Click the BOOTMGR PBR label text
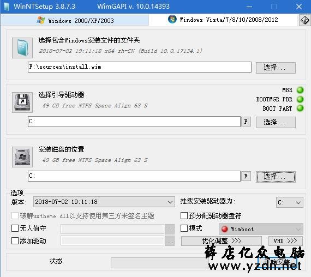This screenshot has width=311, height=277. pos(274,99)
